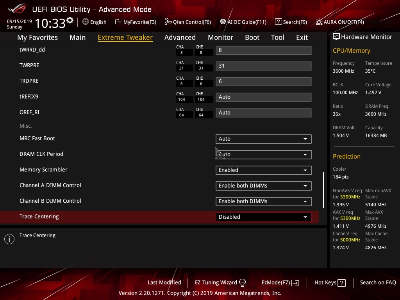Click the Last Modified button
This screenshot has height=300, width=400.
coord(164,282)
